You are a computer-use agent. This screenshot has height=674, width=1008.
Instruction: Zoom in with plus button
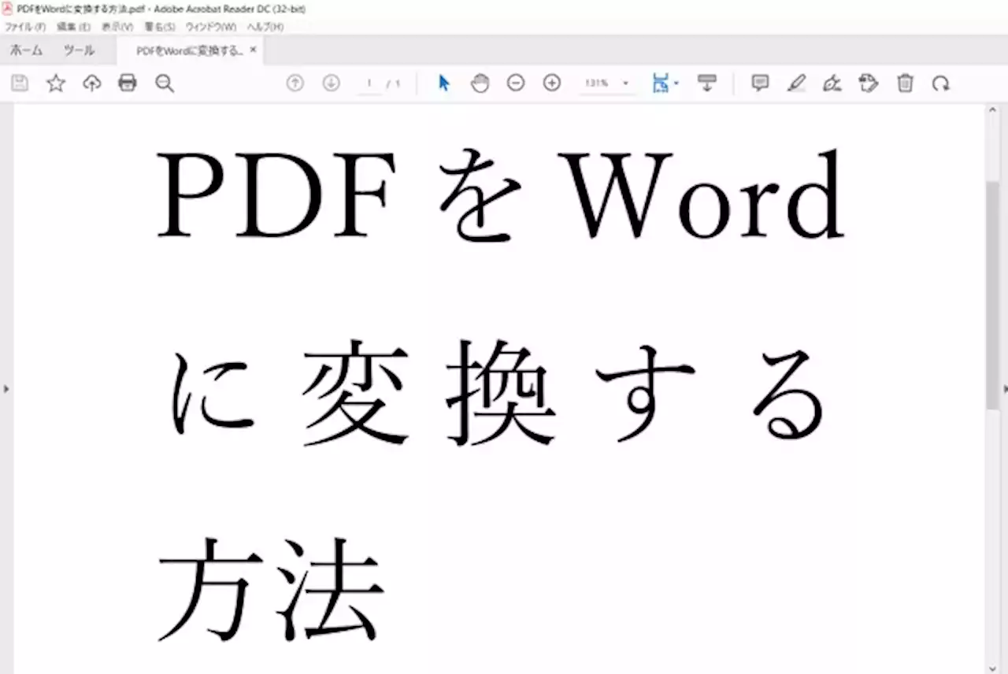(552, 83)
